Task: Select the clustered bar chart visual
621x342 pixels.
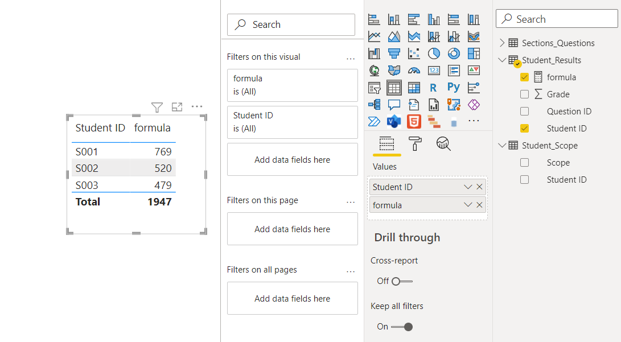Action: tap(414, 19)
